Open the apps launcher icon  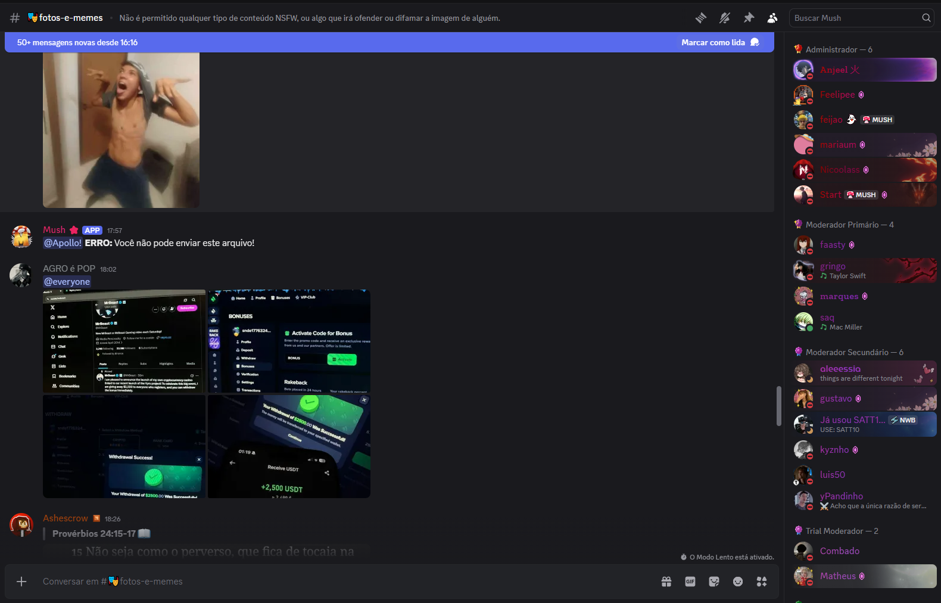pyautogui.click(x=762, y=582)
